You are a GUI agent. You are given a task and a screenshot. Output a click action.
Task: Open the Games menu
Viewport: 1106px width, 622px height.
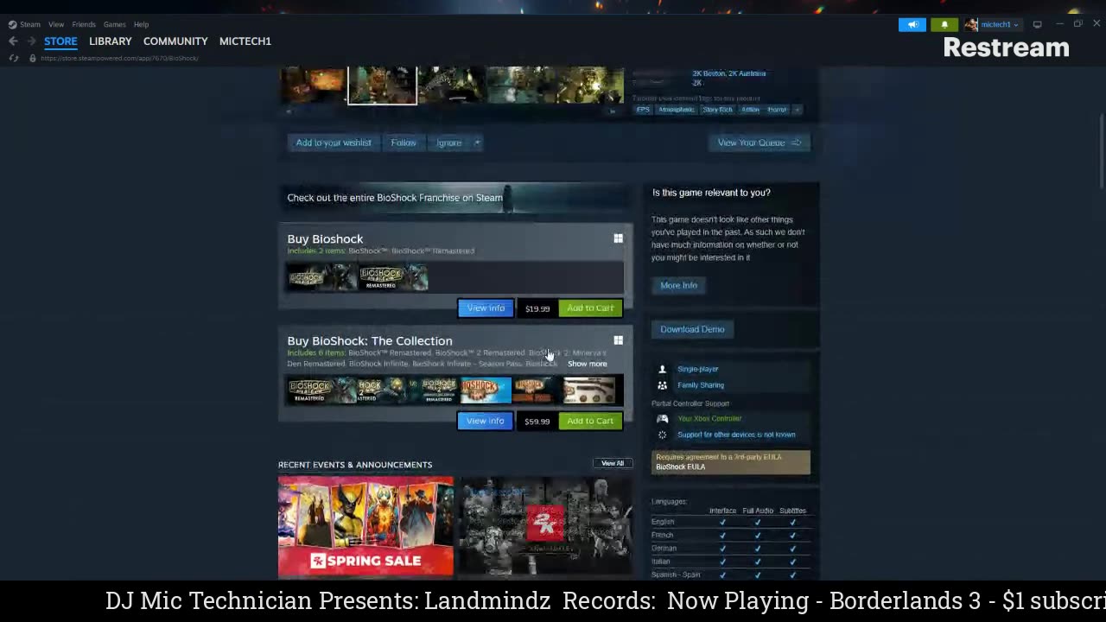point(114,24)
